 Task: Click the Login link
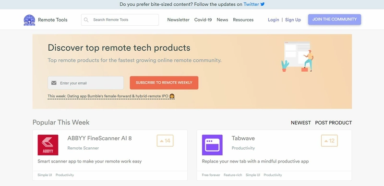tap(274, 20)
